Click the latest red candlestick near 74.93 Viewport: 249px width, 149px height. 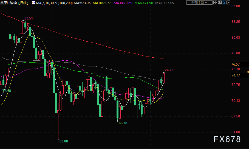click(x=163, y=78)
